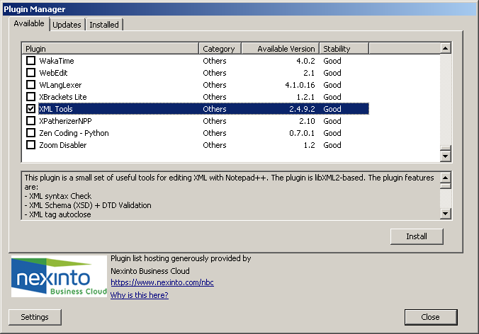The height and width of the screenshot is (334, 479).
Task: Select the XML Tools plugin name
Action: click(55, 109)
